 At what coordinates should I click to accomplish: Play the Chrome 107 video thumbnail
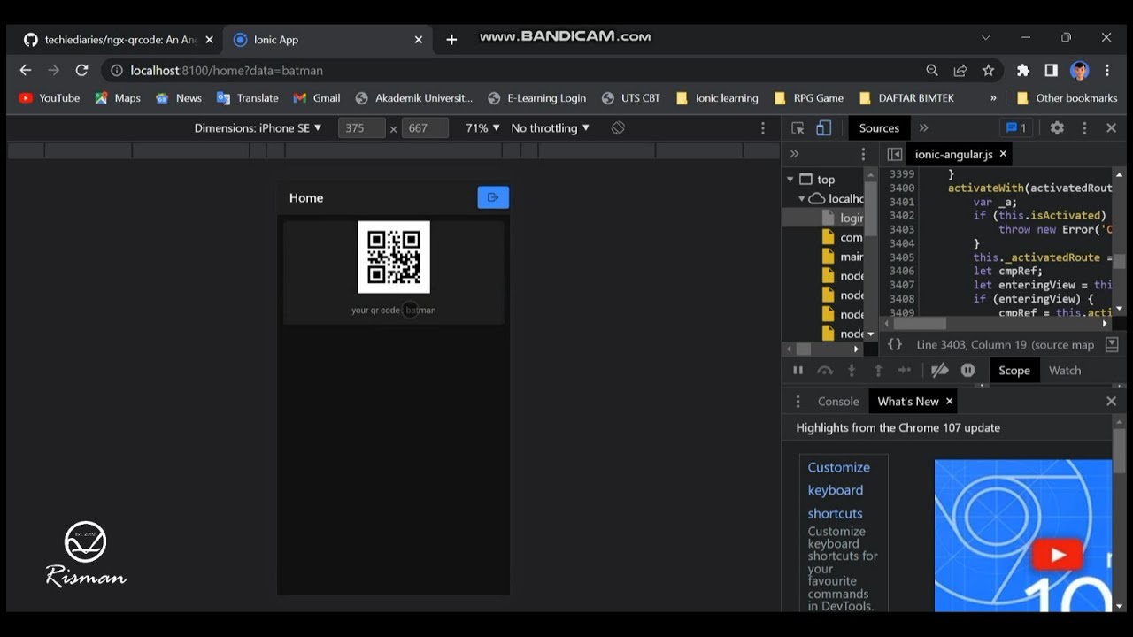(1057, 555)
